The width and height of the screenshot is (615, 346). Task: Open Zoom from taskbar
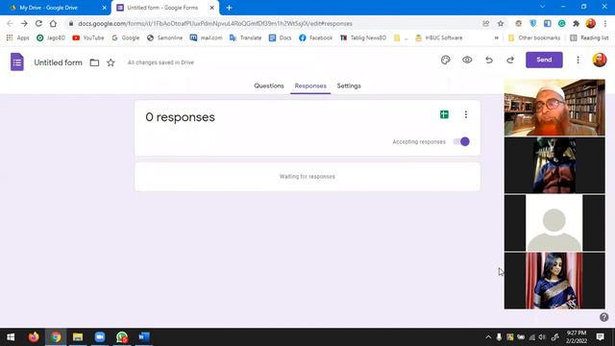coord(100,337)
